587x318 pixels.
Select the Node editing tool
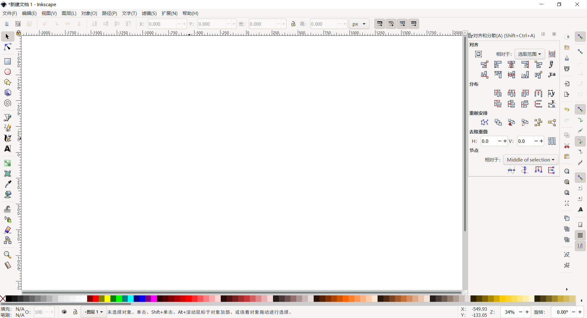pyautogui.click(x=7, y=47)
